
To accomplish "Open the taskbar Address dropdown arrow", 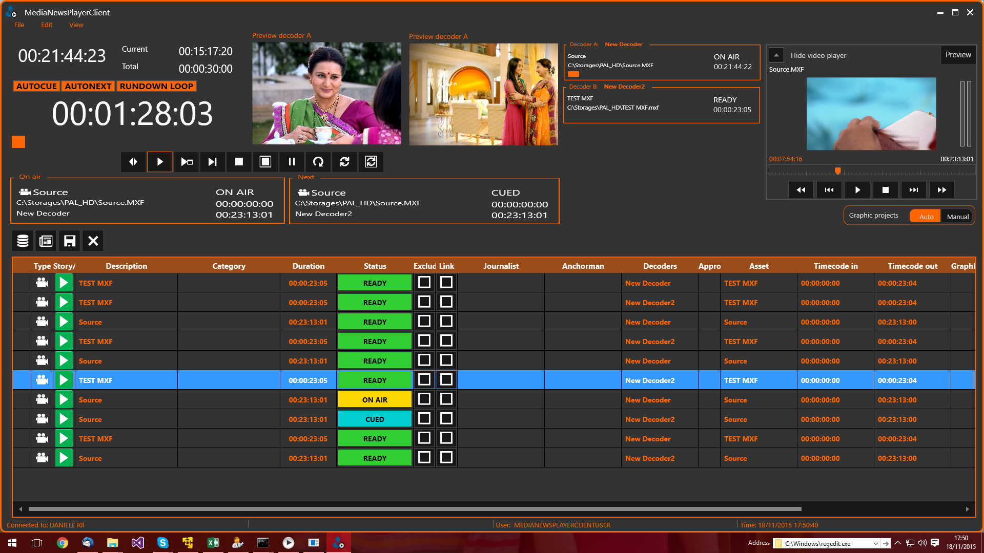I will (x=875, y=543).
